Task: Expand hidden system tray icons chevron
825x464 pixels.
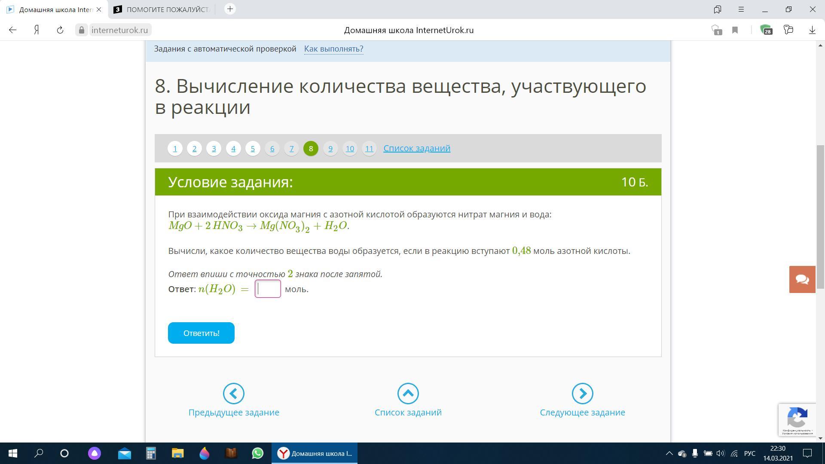Action: (x=669, y=453)
